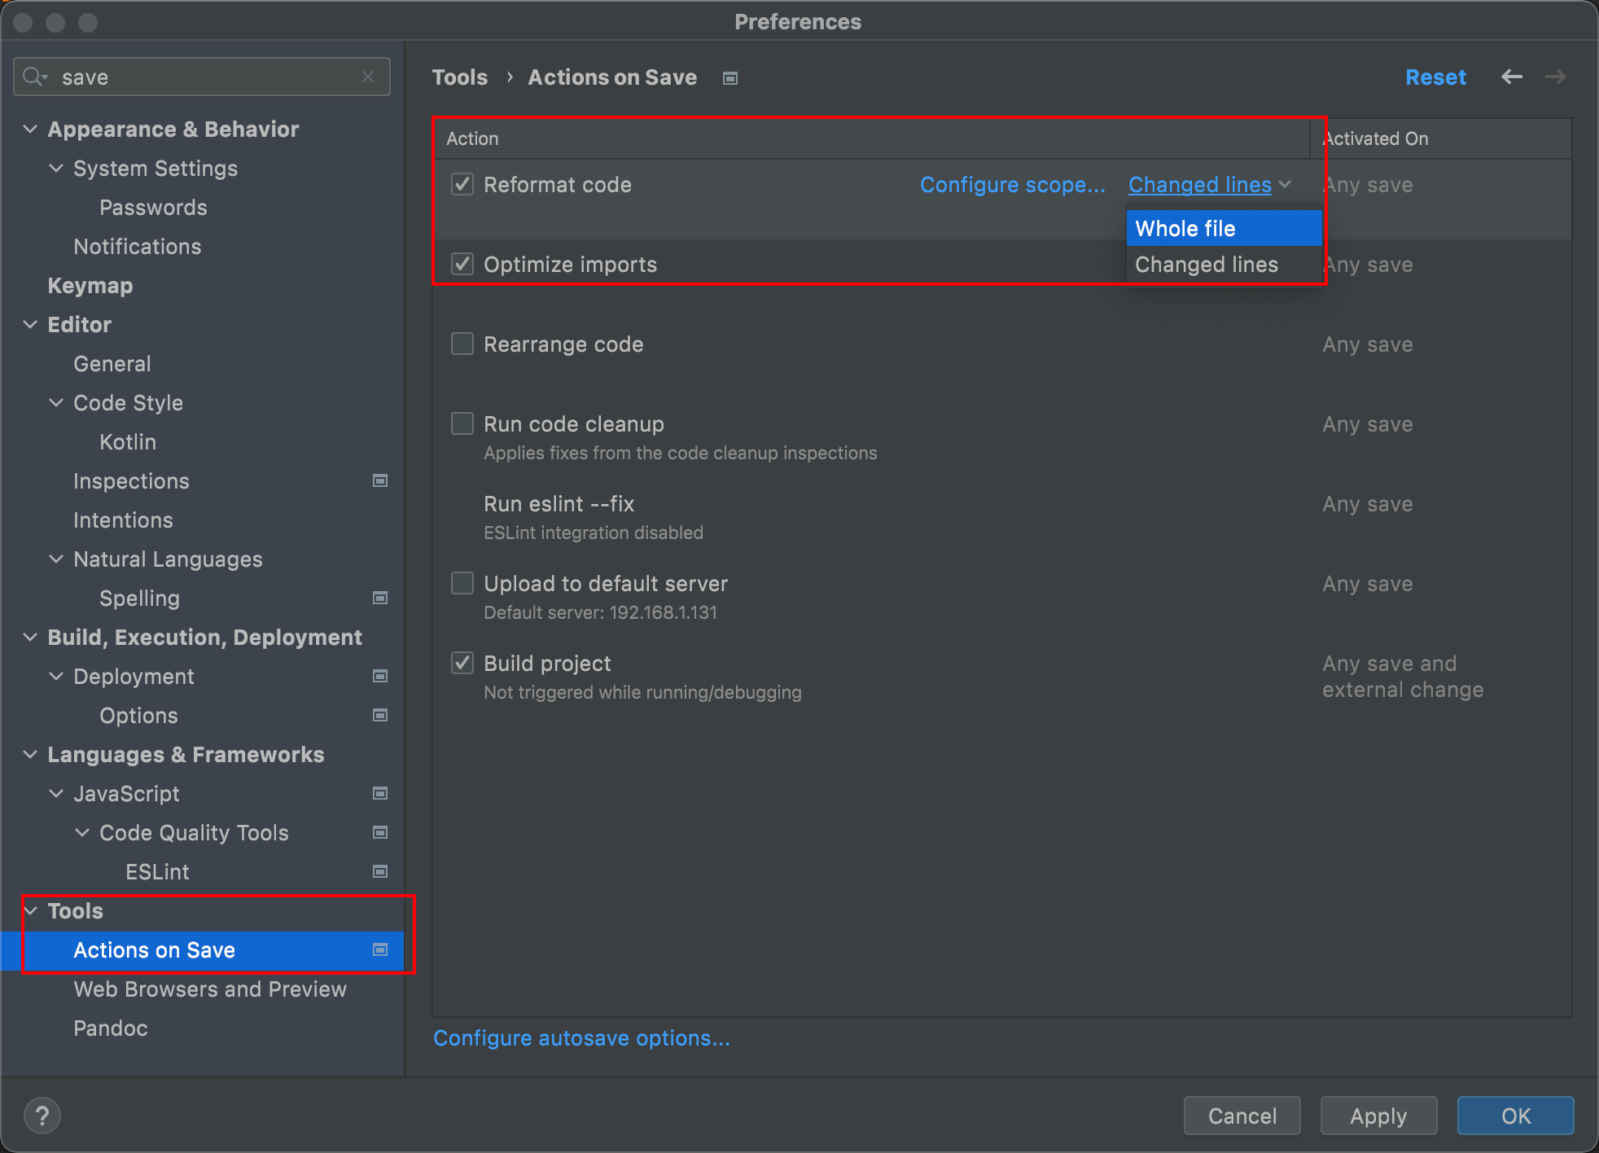
Task: Open the ESLint settings page
Action: pyautogui.click(x=157, y=872)
